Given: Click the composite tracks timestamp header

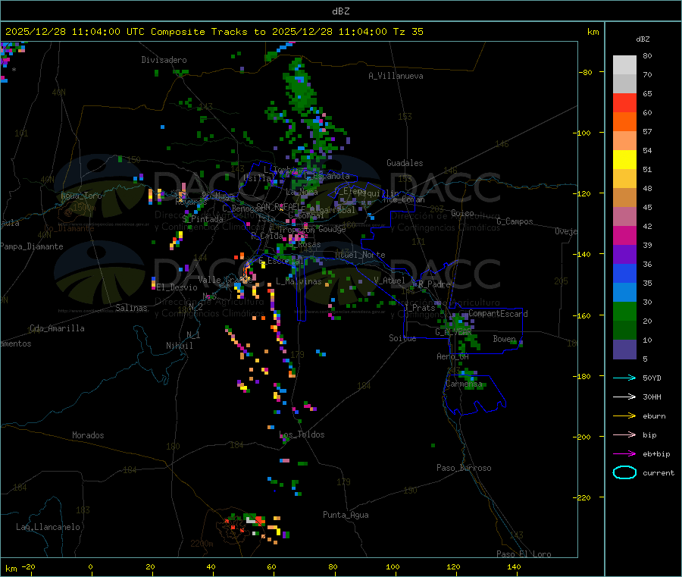Looking at the screenshot, I should click(214, 32).
